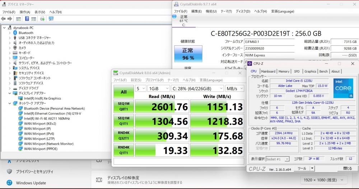This screenshot has width=359, height=189.
Task: Open 表示(V) menu in Device Manager
Action: pos(40,12)
